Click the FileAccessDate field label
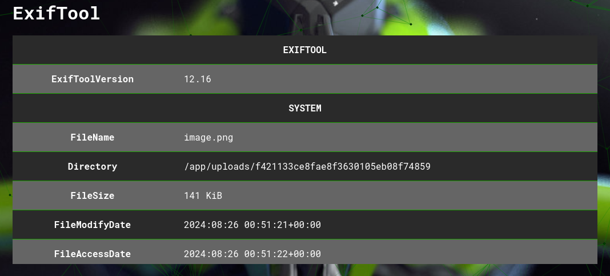 [x=92, y=254]
